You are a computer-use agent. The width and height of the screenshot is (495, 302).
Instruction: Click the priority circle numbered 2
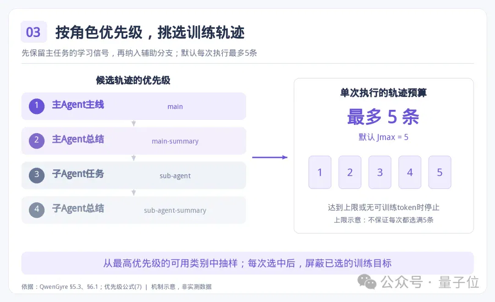37,140
